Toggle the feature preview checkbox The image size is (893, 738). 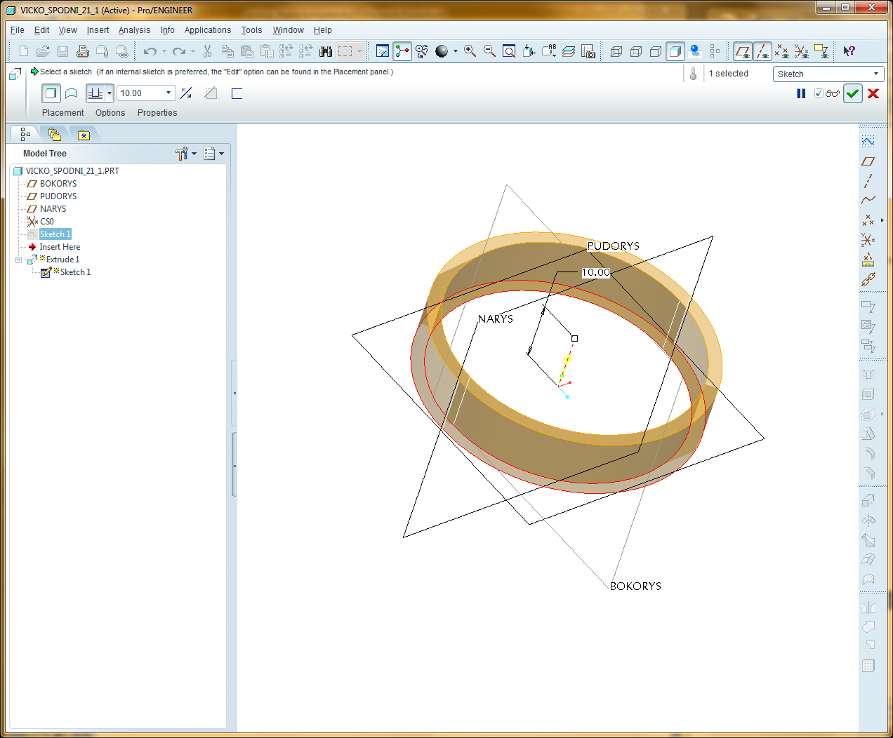coord(819,93)
